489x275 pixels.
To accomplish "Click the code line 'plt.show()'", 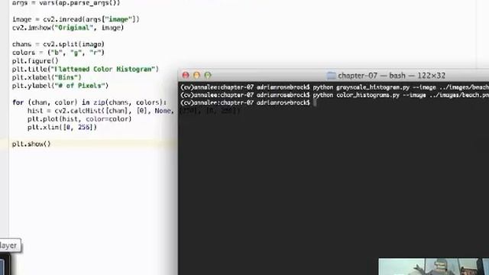I will 31,144.
